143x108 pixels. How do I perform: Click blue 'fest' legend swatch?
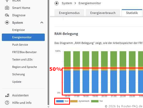60,101
